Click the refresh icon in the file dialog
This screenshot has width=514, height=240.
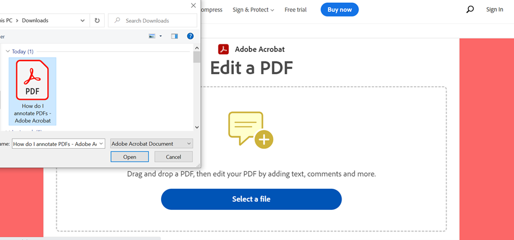point(97,21)
